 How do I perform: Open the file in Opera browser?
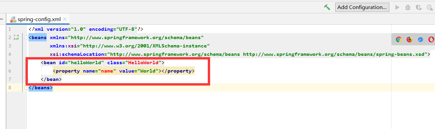(431, 39)
